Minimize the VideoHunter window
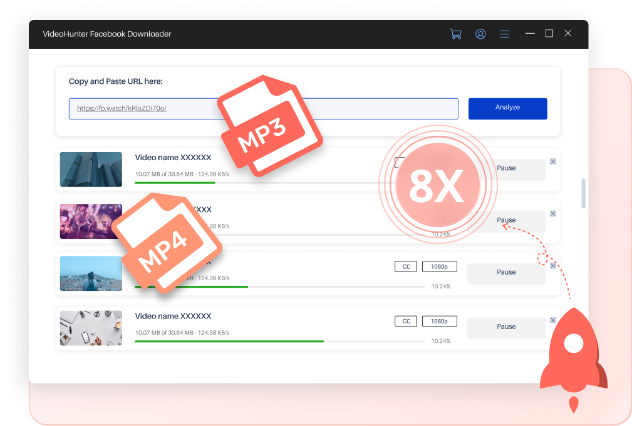 pos(530,33)
